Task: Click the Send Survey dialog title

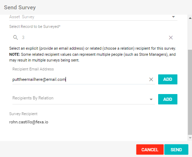Action: (x=20, y=8)
